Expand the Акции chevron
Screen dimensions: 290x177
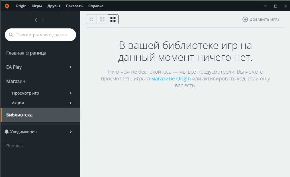pos(70,103)
